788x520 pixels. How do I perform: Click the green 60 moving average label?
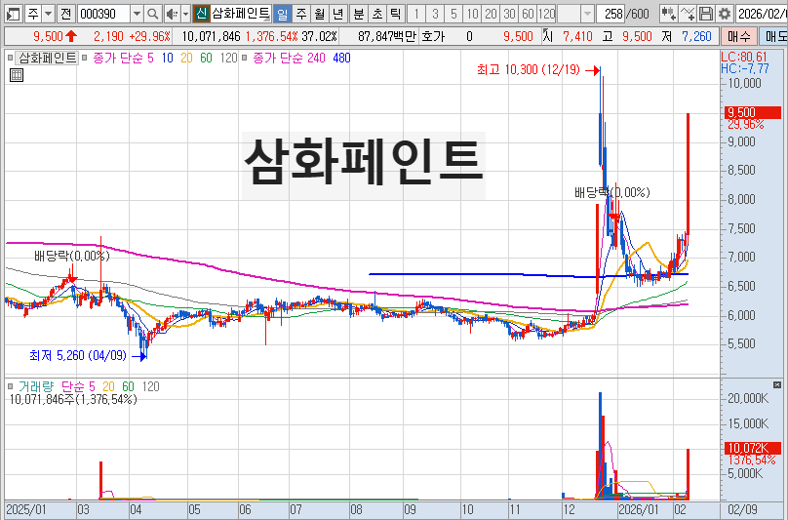click(x=206, y=58)
